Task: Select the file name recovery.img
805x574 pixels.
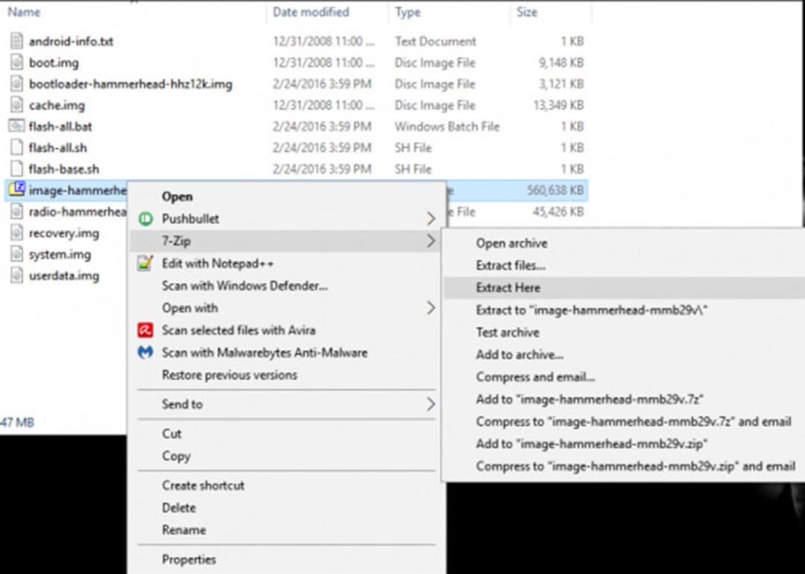Action: point(63,233)
